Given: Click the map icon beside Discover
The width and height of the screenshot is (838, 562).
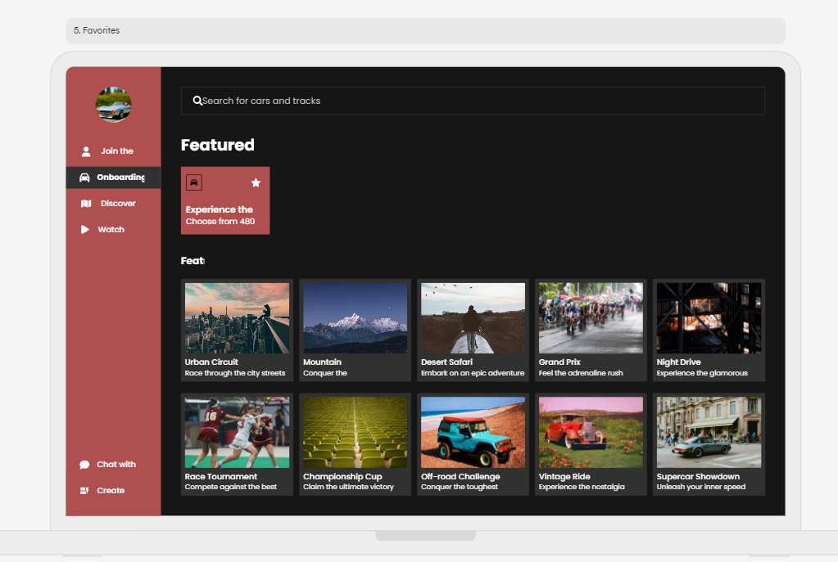Looking at the screenshot, I should (86, 204).
